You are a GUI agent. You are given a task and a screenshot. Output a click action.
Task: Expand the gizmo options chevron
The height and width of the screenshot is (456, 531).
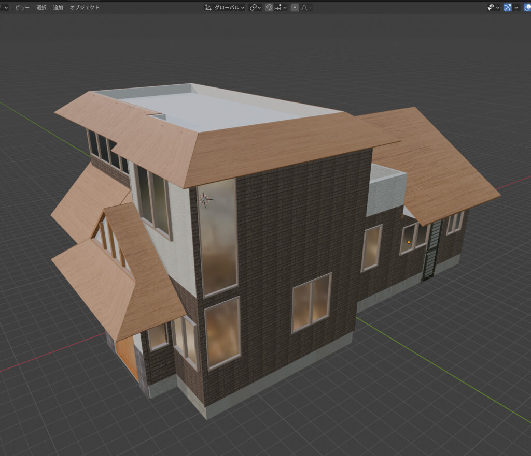[516, 8]
